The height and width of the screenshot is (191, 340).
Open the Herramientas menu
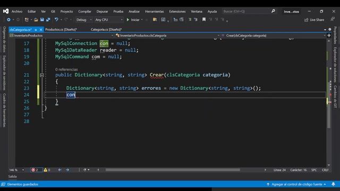tap(155, 12)
